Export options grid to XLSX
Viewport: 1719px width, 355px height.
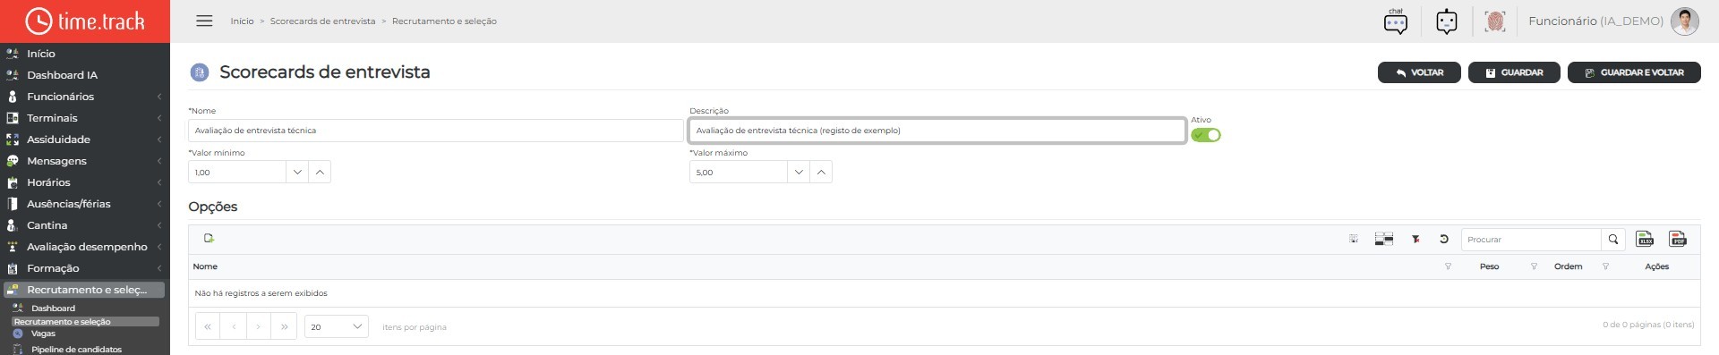pyautogui.click(x=1645, y=239)
